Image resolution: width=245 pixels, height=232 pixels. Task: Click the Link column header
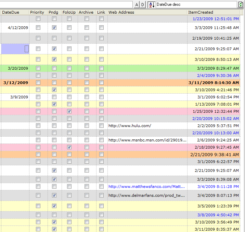[x=102, y=12]
